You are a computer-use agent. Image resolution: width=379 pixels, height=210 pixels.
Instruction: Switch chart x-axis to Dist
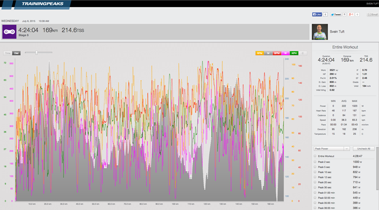coord(16,53)
